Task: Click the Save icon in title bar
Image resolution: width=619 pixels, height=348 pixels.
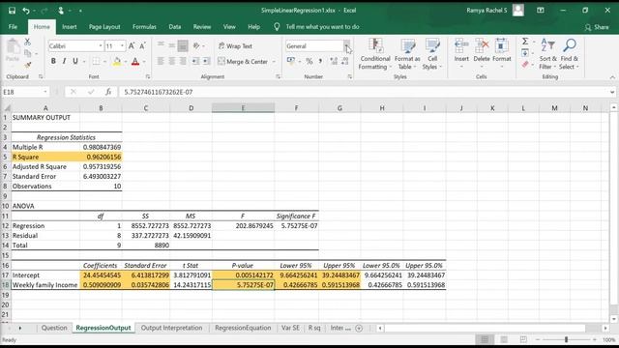Action: point(12,11)
